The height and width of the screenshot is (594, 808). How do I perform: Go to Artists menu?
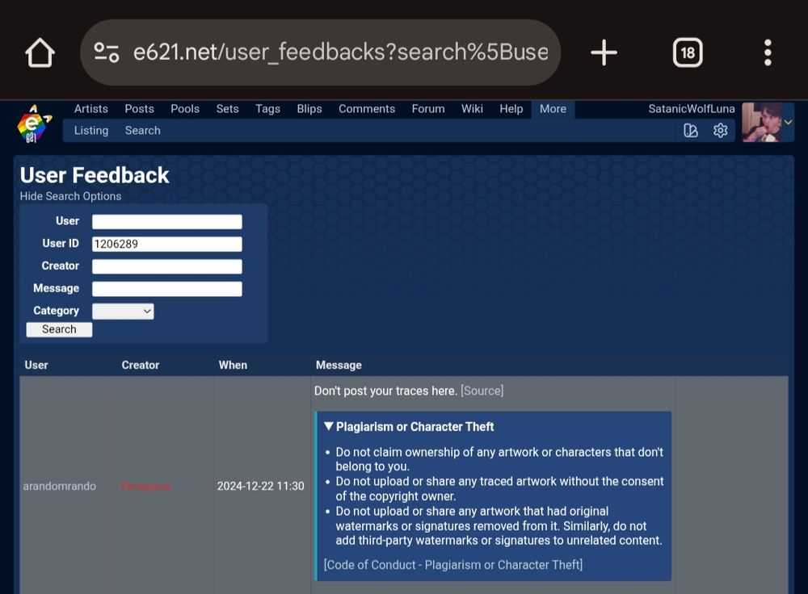click(x=91, y=109)
